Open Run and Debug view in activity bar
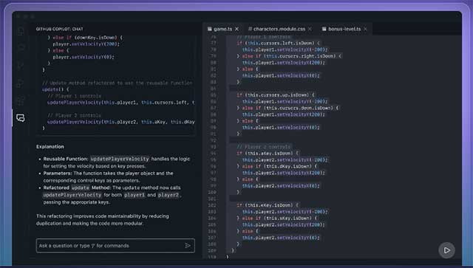Image resolution: width=473 pixels, height=268 pixels. pyautogui.click(x=21, y=83)
